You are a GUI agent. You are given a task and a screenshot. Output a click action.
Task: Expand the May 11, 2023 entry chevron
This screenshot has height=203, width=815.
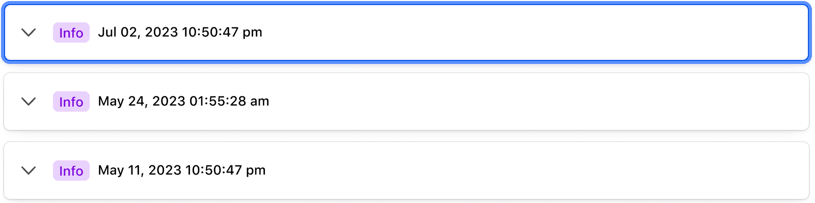[29, 171]
